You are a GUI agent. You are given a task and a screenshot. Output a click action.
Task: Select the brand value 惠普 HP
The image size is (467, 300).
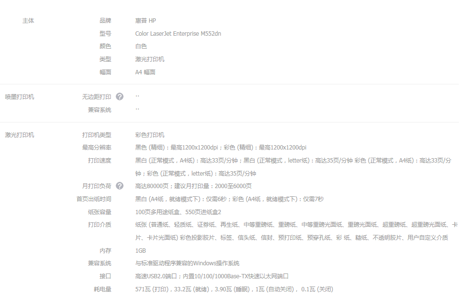pyautogui.click(x=145, y=21)
